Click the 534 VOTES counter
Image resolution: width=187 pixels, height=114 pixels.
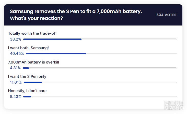[166, 15]
